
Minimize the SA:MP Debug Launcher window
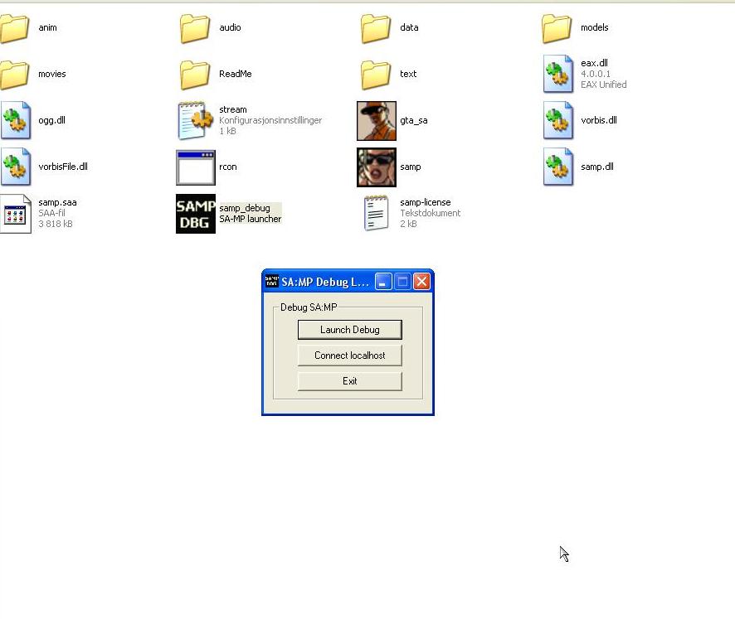(383, 282)
